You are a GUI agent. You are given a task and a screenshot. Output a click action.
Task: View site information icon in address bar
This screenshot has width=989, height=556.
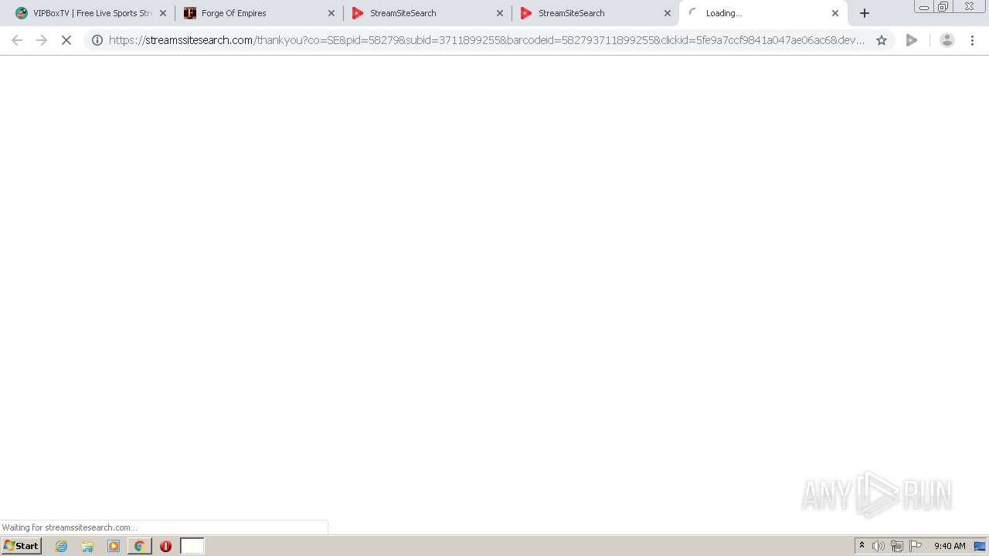97,40
